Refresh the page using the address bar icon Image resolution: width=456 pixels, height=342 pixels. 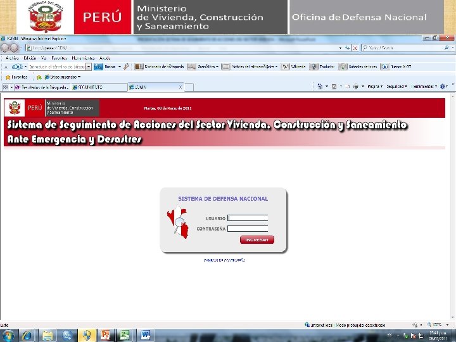pos(347,48)
